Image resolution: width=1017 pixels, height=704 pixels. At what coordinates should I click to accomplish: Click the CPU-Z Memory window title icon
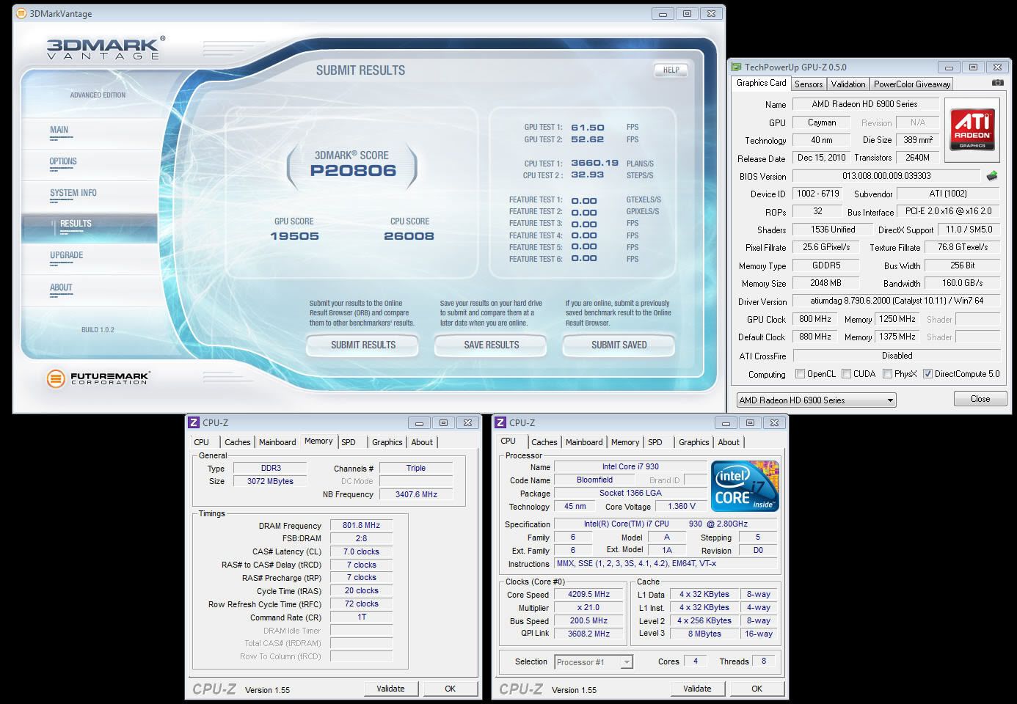tap(194, 422)
